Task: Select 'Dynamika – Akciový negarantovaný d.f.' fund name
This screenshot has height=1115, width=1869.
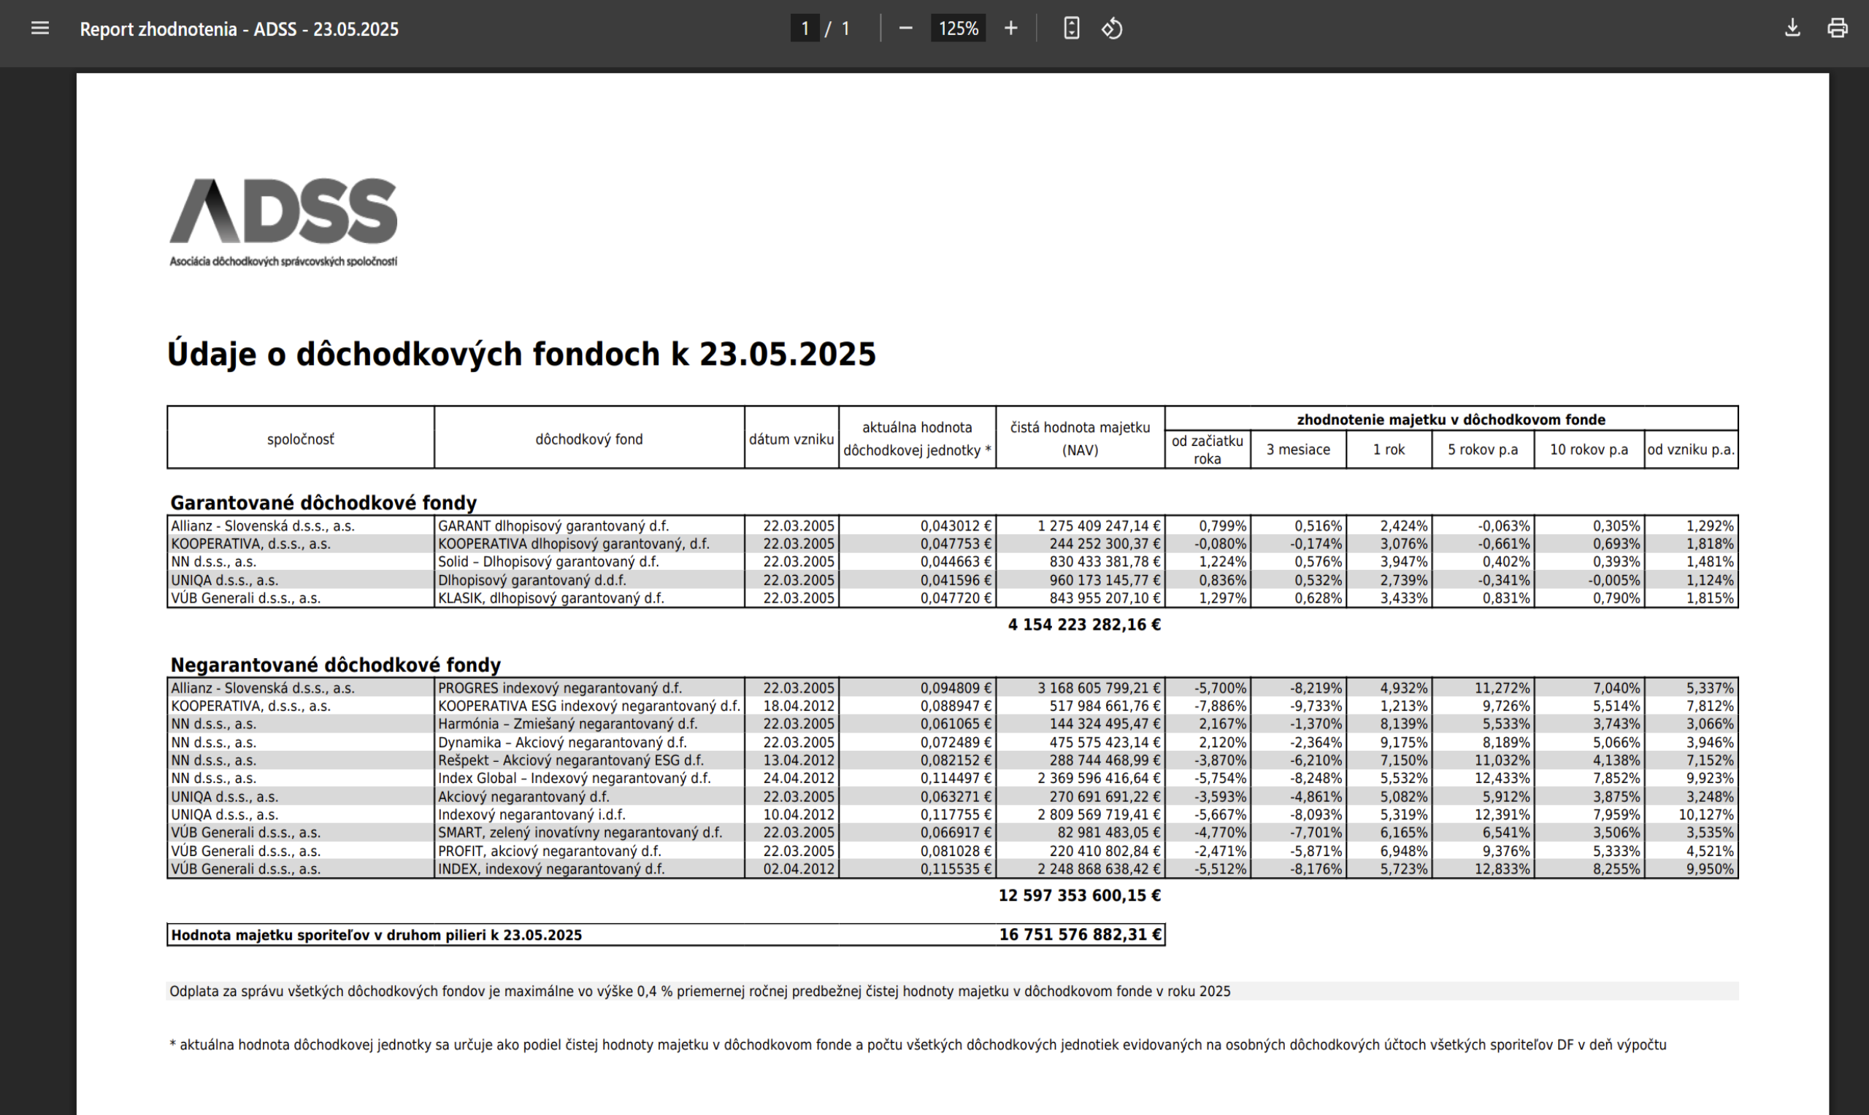Action: click(x=562, y=742)
